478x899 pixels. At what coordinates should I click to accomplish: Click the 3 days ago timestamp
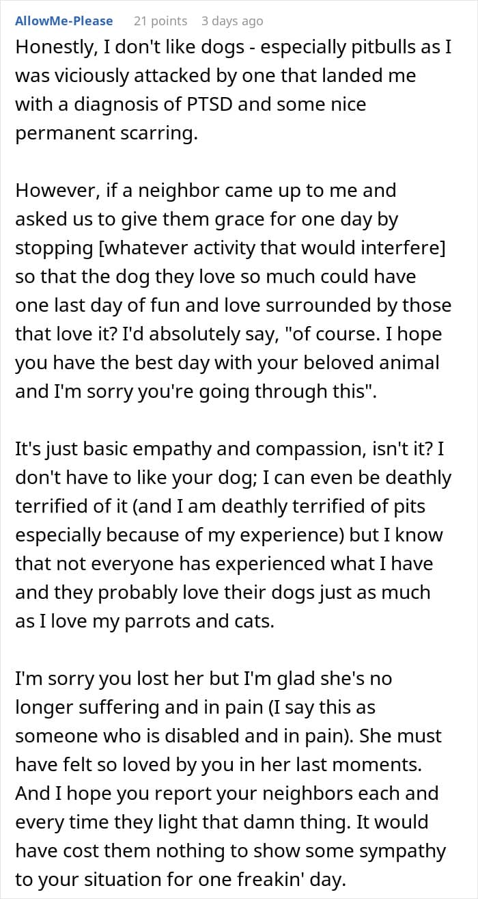click(x=231, y=21)
